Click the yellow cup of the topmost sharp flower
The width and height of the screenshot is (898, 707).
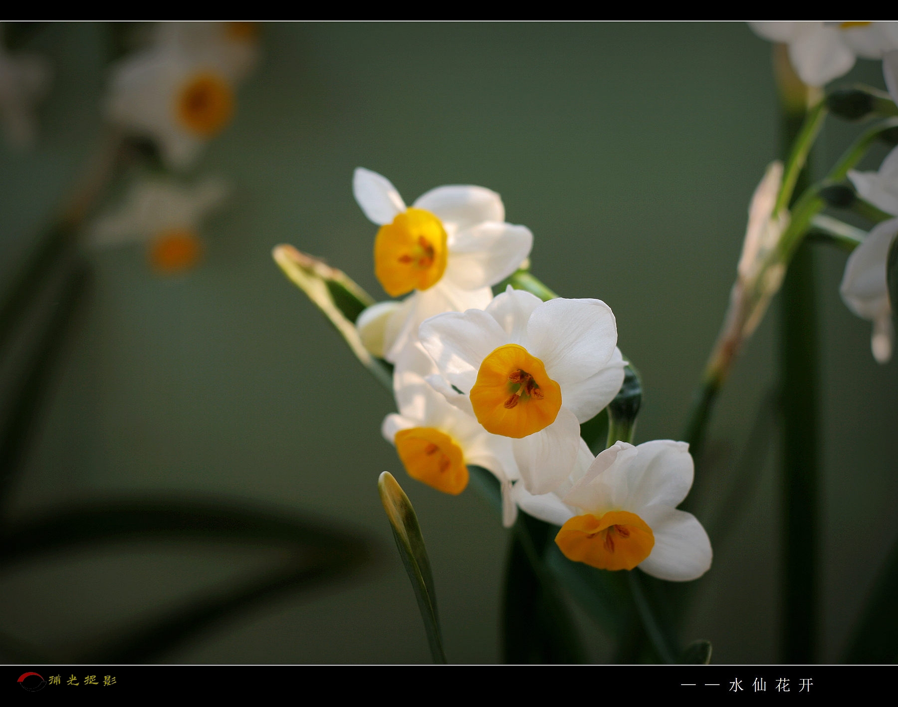[410, 252]
